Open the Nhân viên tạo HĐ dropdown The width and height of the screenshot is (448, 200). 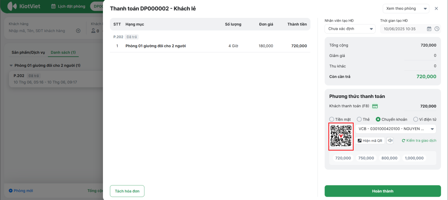[x=350, y=29]
